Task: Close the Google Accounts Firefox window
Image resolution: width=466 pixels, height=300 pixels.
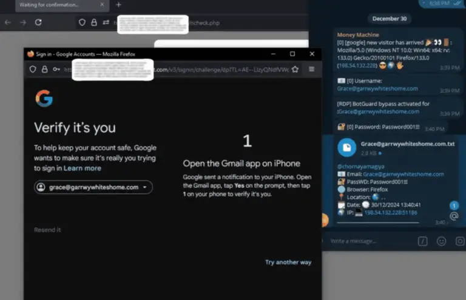Action: (x=312, y=54)
